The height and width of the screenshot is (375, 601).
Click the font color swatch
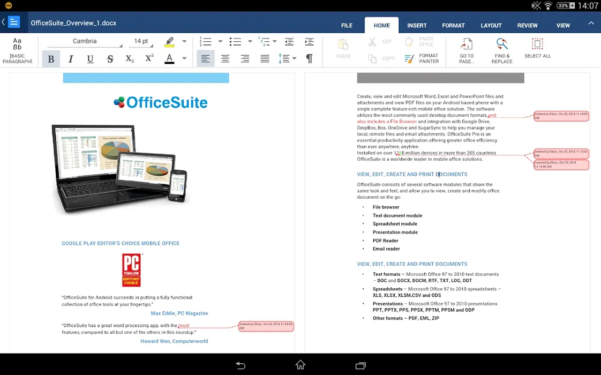coord(169,58)
